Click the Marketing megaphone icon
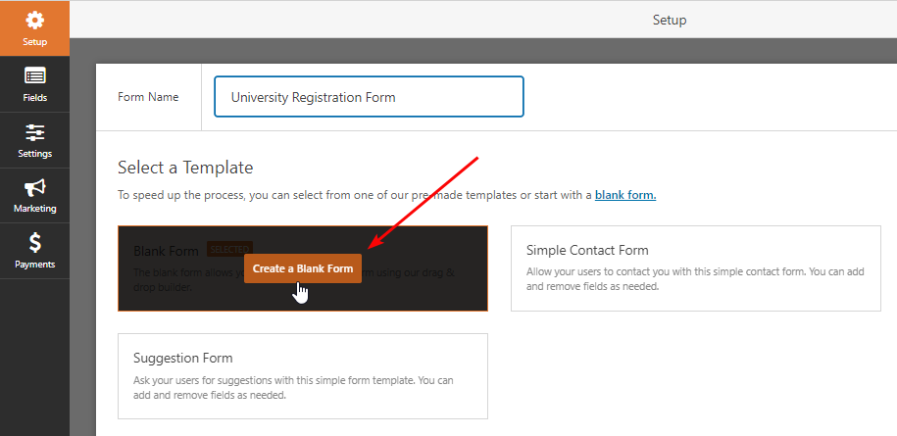Screen dimensions: 897x436 [34, 187]
